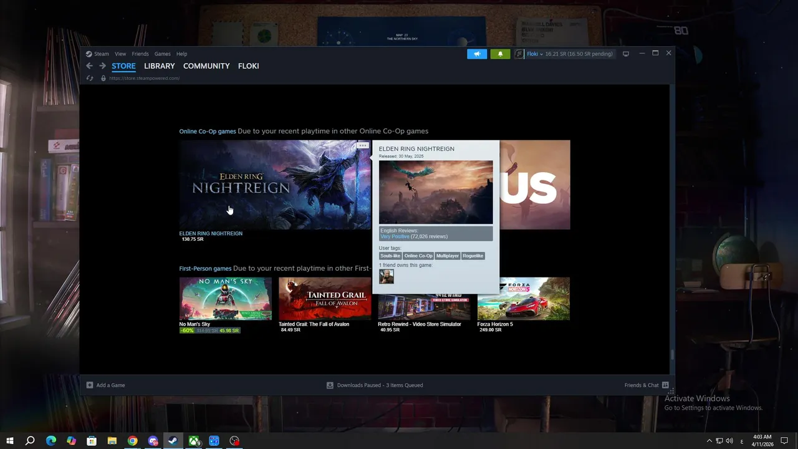This screenshot has width=798, height=449.
Task: Open Discord from the taskbar
Action: 153,441
